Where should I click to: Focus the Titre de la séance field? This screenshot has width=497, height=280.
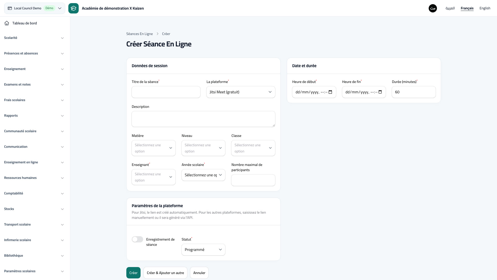166,92
